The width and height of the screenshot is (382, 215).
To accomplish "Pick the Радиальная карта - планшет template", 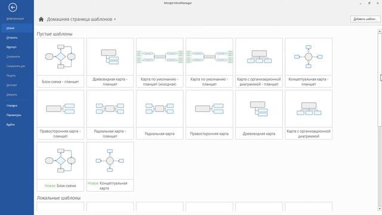I will [110, 115].
